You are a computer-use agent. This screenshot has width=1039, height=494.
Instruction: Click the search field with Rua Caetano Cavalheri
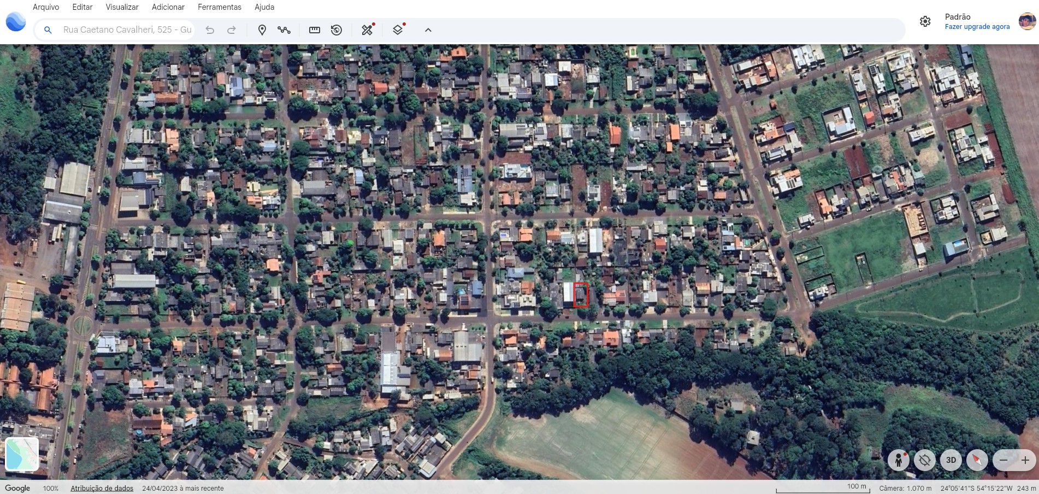click(127, 30)
